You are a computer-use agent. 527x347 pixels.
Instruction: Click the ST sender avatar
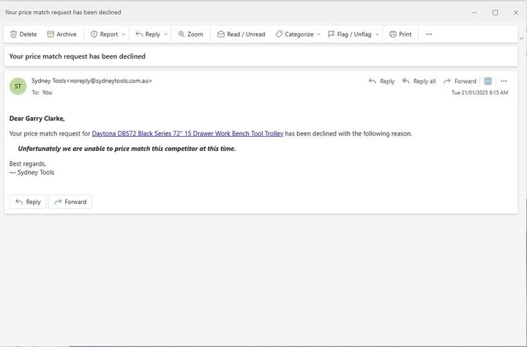click(18, 86)
